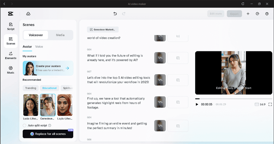
Task: Click the video preview progress bar
Action: coord(234,99)
